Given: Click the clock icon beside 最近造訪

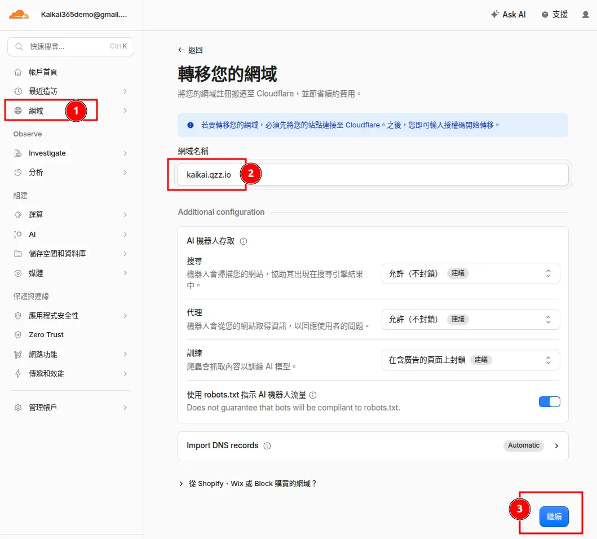Looking at the screenshot, I should pyautogui.click(x=18, y=91).
